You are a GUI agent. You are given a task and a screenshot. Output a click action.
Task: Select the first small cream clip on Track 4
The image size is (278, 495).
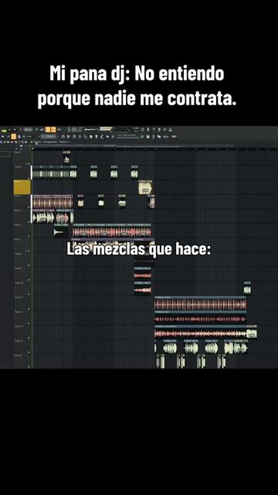(x=80, y=201)
